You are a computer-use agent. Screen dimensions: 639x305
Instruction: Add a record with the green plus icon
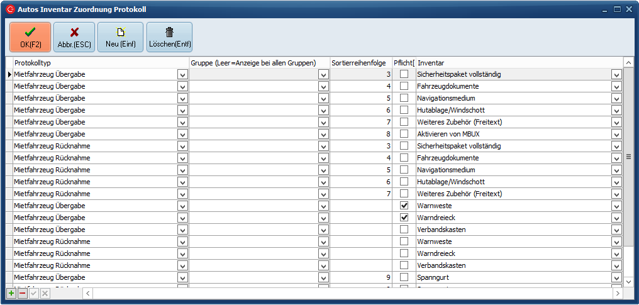point(11,293)
